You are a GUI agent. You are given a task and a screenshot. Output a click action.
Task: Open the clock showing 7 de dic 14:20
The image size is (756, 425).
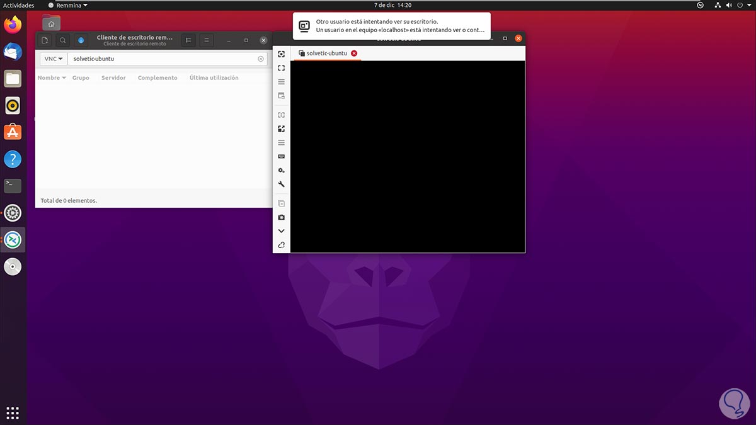(x=392, y=5)
